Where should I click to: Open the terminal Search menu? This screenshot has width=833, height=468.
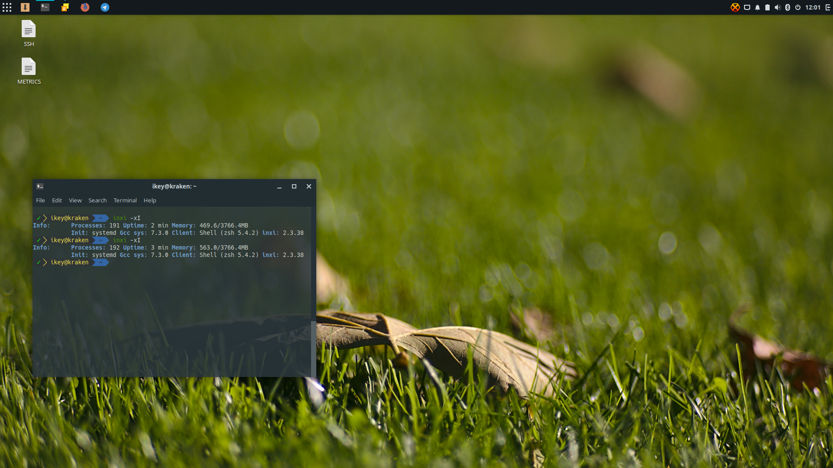(x=97, y=200)
